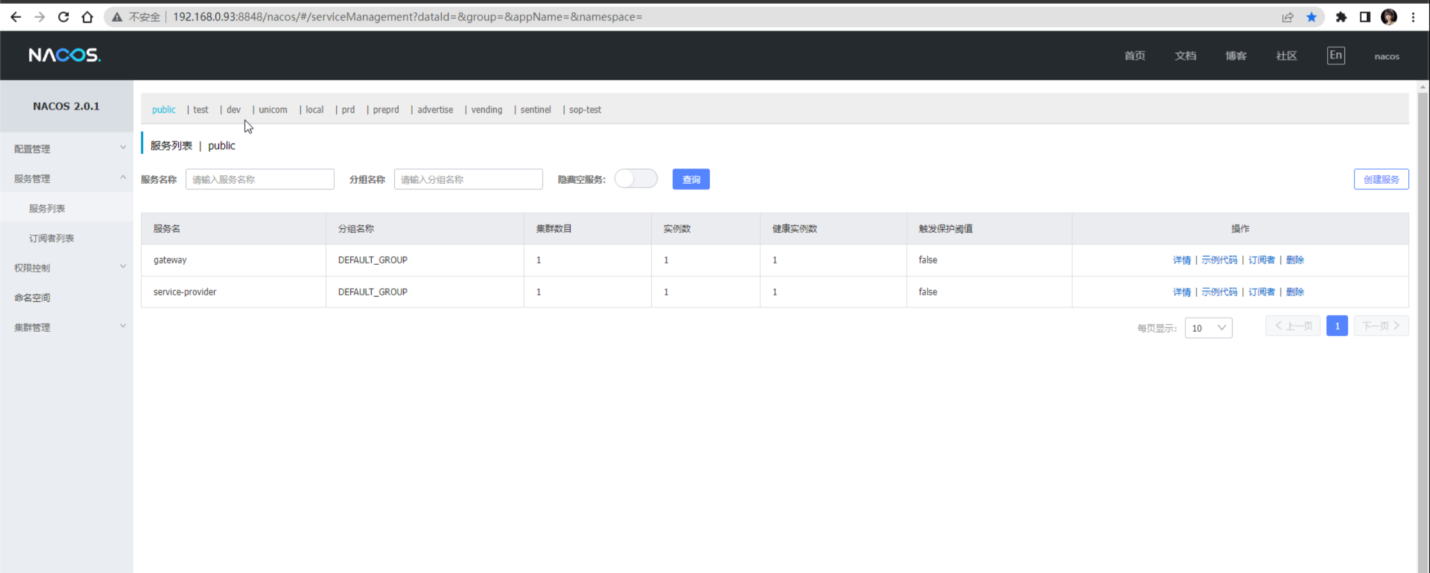The width and height of the screenshot is (1430, 573).
Task: Click the 上一页 previous page button
Action: 1293,326
